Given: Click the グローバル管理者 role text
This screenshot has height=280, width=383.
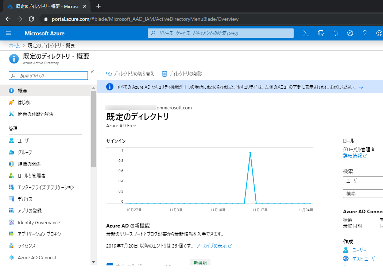Looking at the screenshot, I should click(359, 149).
